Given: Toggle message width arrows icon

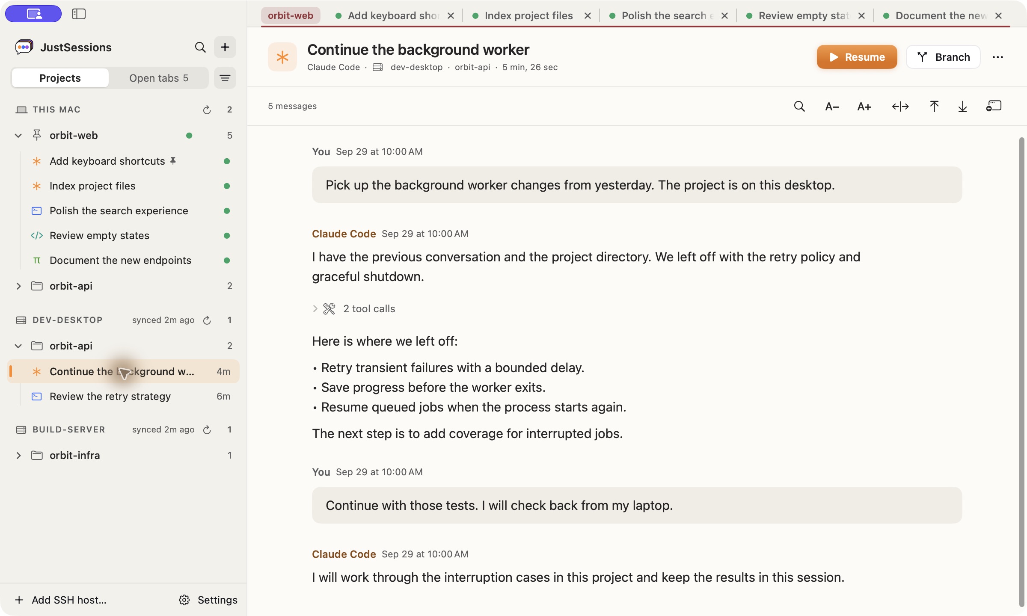Looking at the screenshot, I should point(900,107).
